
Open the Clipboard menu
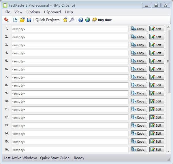point(52,12)
